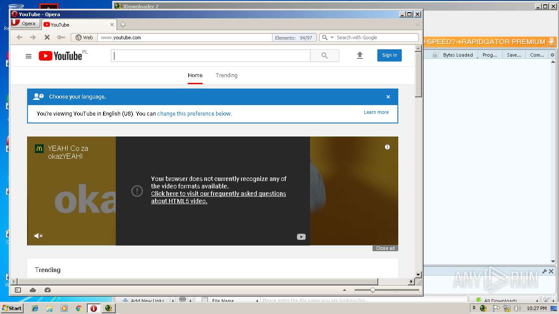
Task: Open the YouTube hamburger guide menu
Action: click(28, 56)
